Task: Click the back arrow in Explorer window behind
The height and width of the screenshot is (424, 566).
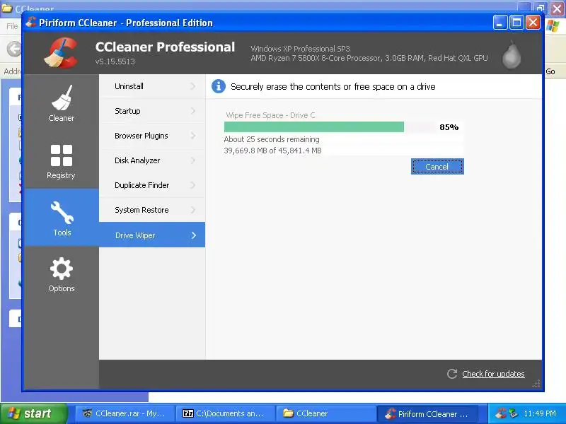Action: (x=14, y=49)
